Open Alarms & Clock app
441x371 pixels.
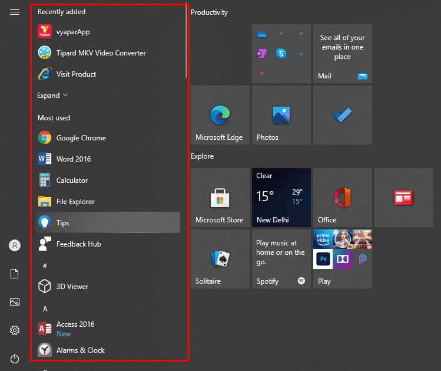108,350
